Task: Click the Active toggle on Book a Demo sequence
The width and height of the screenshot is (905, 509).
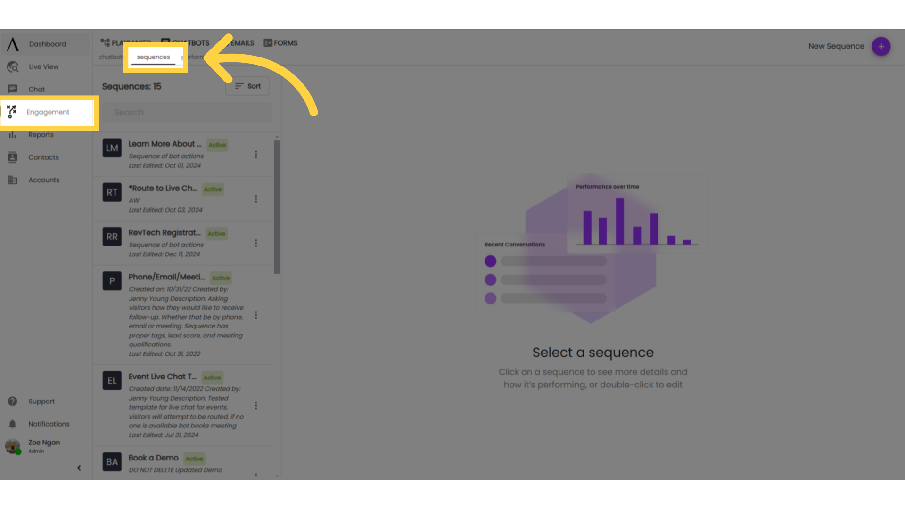Action: click(194, 458)
